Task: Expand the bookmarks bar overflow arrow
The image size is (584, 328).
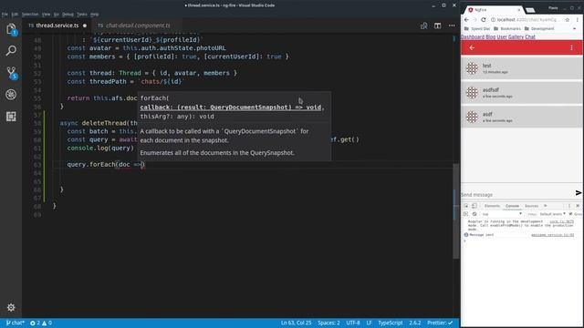Action: pos(574,28)
